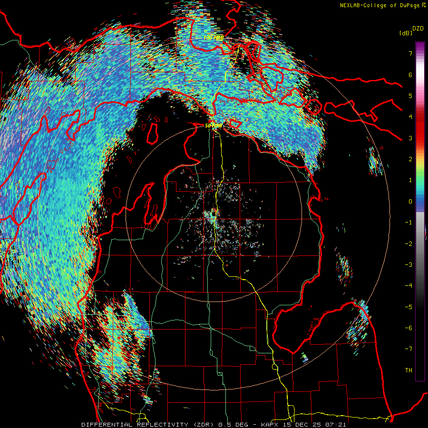The image size is (428, 428).
Task: Click the -2 value on the color scale
Action: coord(409,244)
